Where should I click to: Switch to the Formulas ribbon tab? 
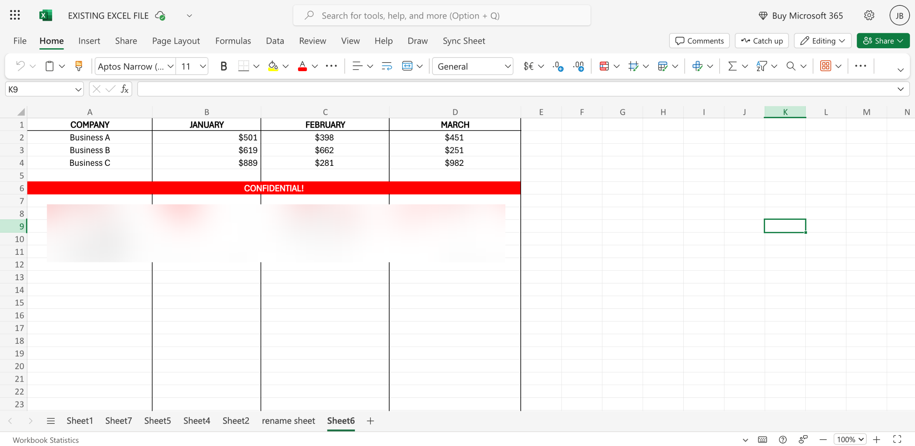point(233,41)
